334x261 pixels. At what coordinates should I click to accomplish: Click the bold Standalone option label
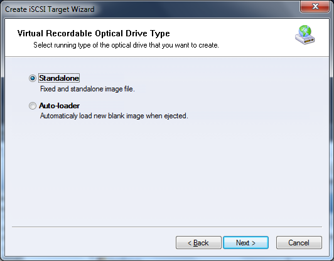(59, 78)
